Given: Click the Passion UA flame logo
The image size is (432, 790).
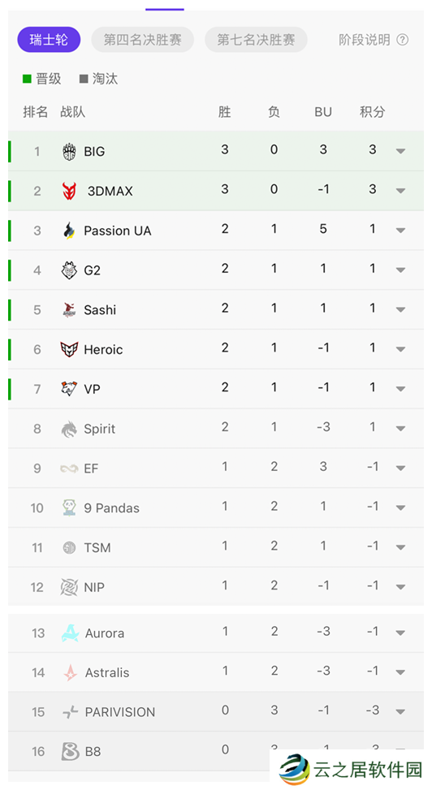Looking at the screenshot, I should pos(69,231).
